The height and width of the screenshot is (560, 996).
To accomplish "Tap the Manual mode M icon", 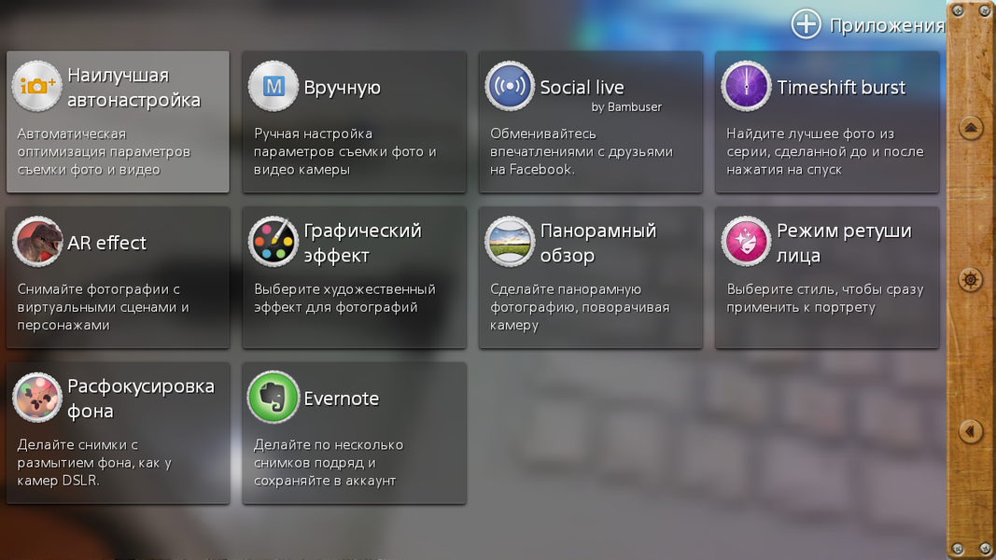I will click(274, 87).
